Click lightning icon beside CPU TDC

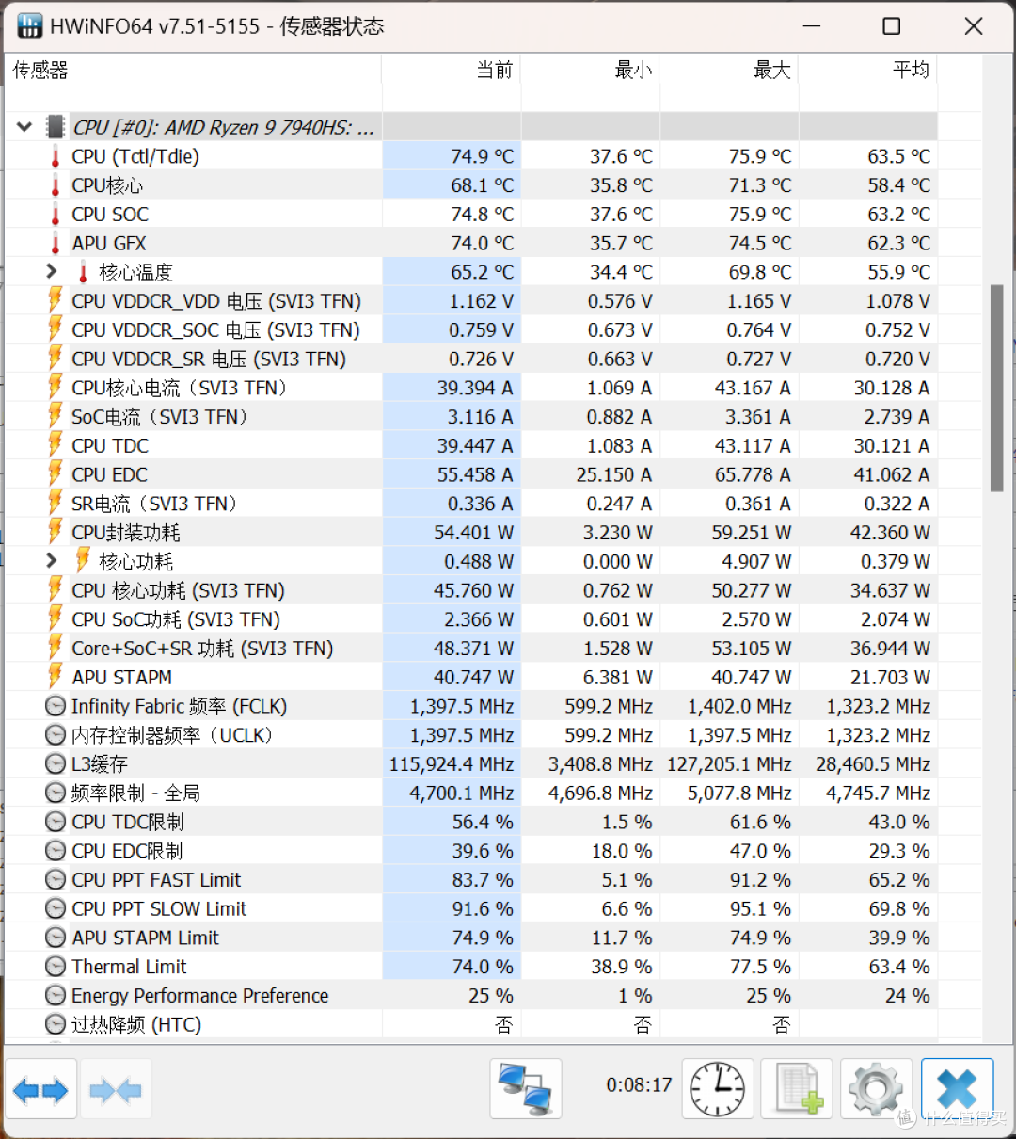tap(56, 445)
